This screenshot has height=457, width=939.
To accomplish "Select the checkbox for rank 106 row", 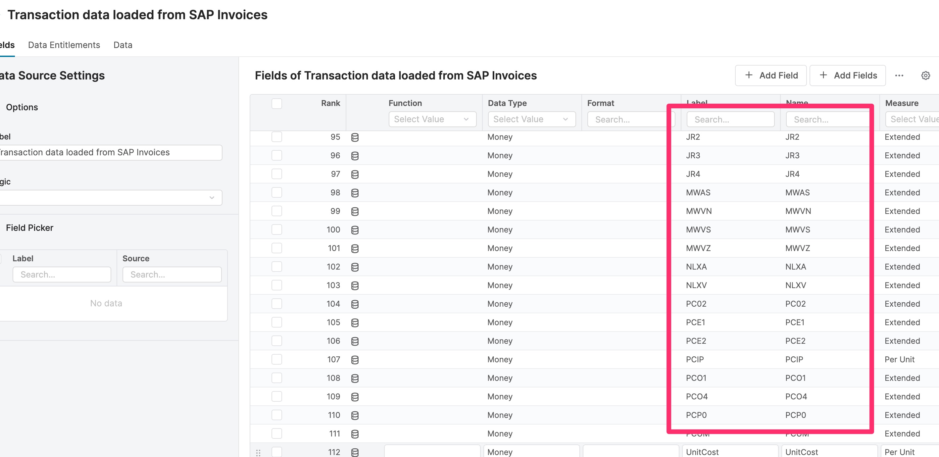I will (x=277, y=341).
